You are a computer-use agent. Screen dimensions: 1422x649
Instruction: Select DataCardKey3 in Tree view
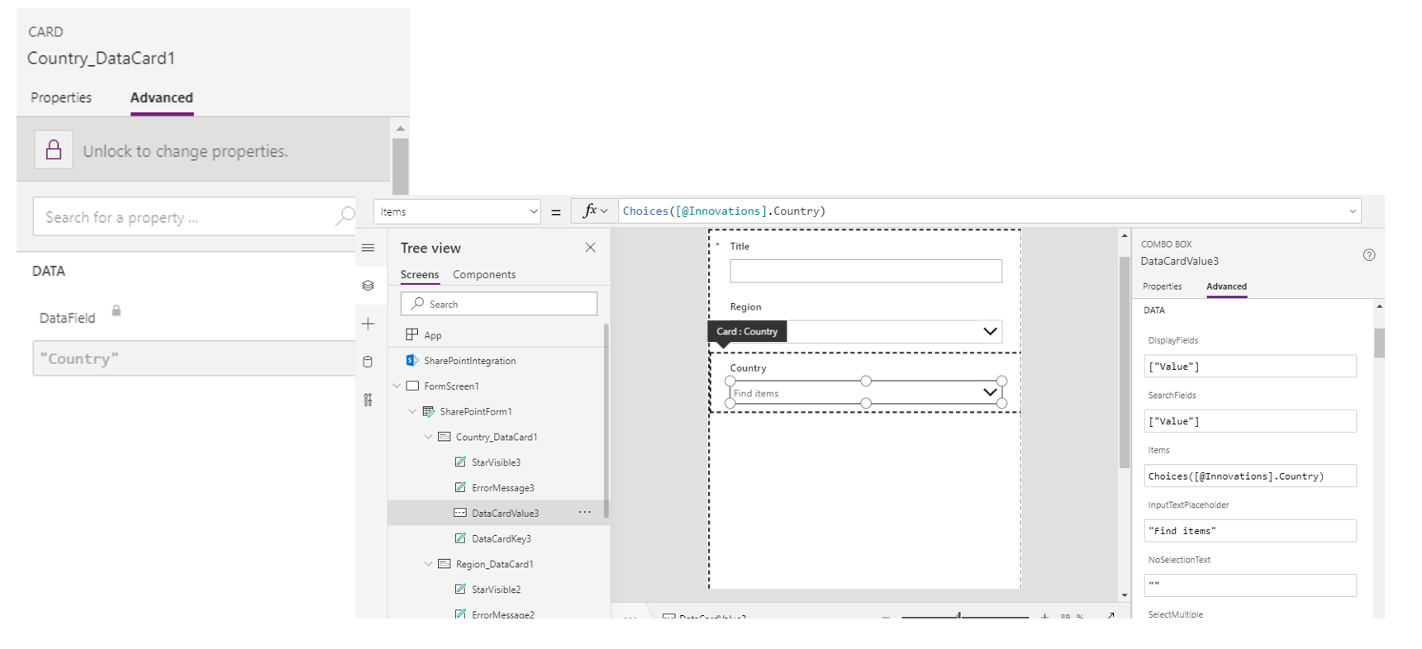point(501,538)
